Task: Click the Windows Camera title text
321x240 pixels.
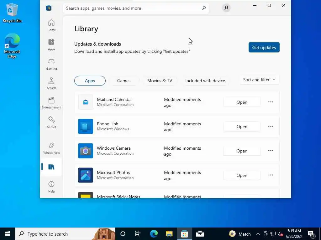Action: click(113, 148)
